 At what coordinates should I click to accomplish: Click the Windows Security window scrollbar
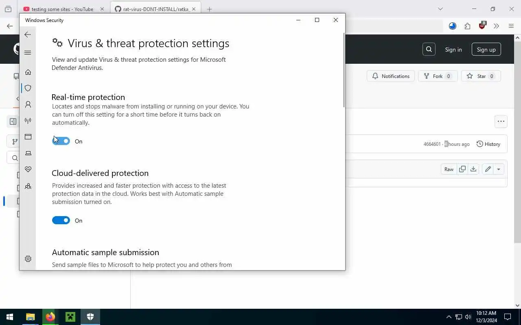pyautogui.click(x=344, y=70)
